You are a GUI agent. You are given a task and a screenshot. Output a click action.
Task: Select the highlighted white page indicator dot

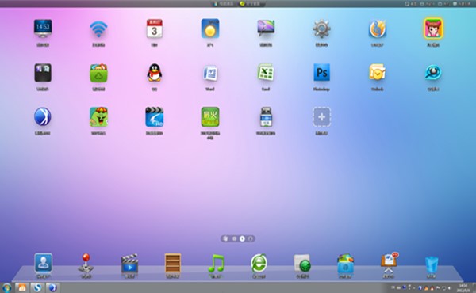coord(242,239)
